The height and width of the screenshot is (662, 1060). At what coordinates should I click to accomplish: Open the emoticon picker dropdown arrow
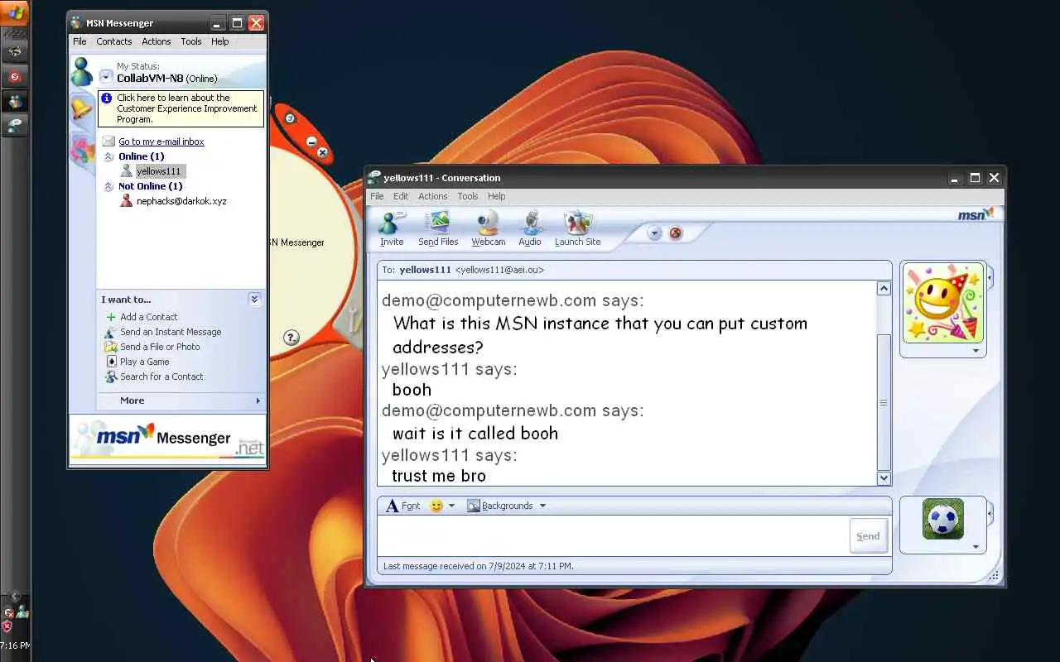pos(451,506)
